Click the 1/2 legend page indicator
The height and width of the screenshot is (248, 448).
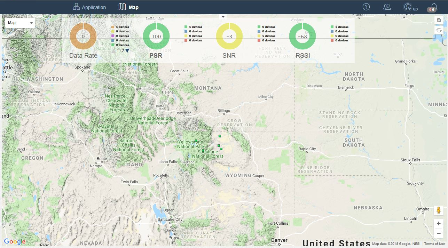point(120,51)
